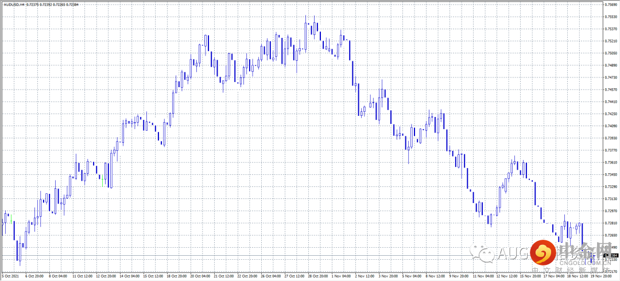Click the 0.73450 price axis label
Viewport: 620px width, 281px height.
[x=611, y=175]
